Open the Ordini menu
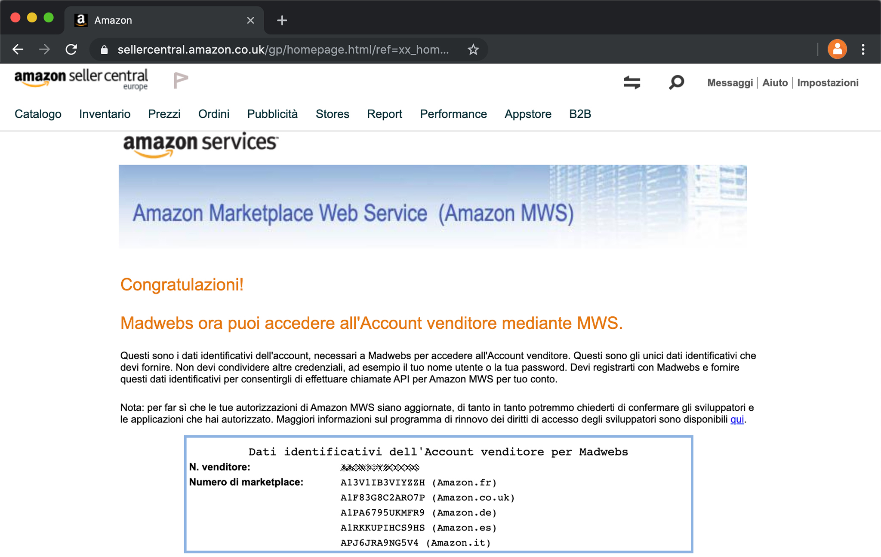The image size is (881, 557). 213,114
